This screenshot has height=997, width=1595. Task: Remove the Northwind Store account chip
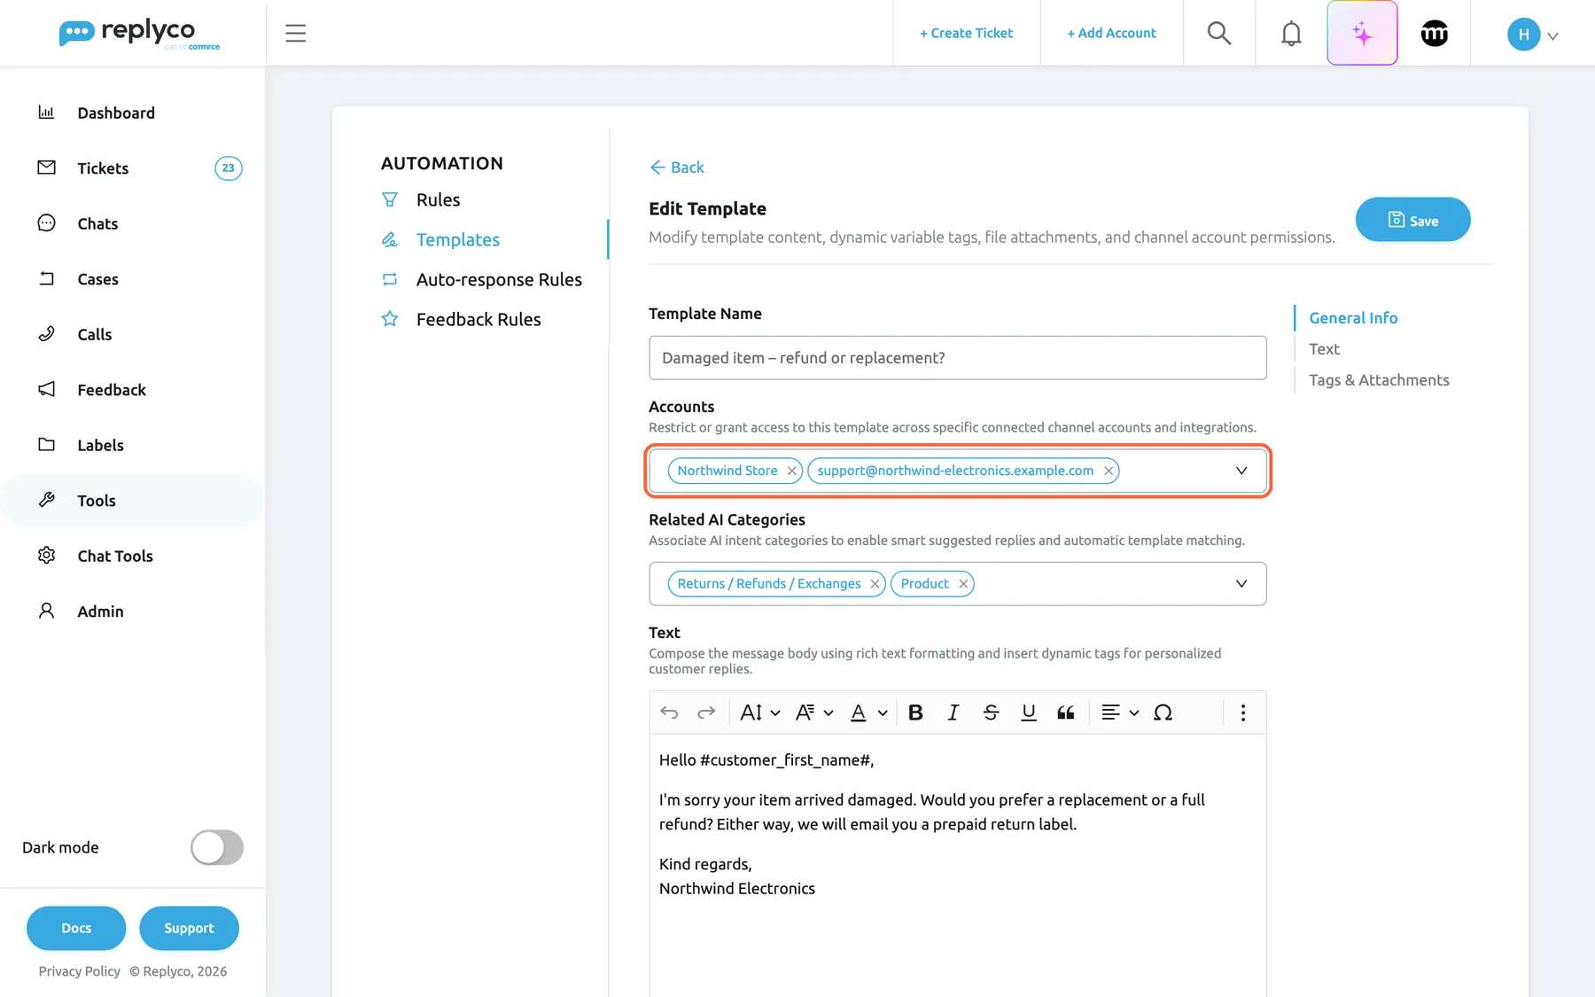(x=791, y=471)
